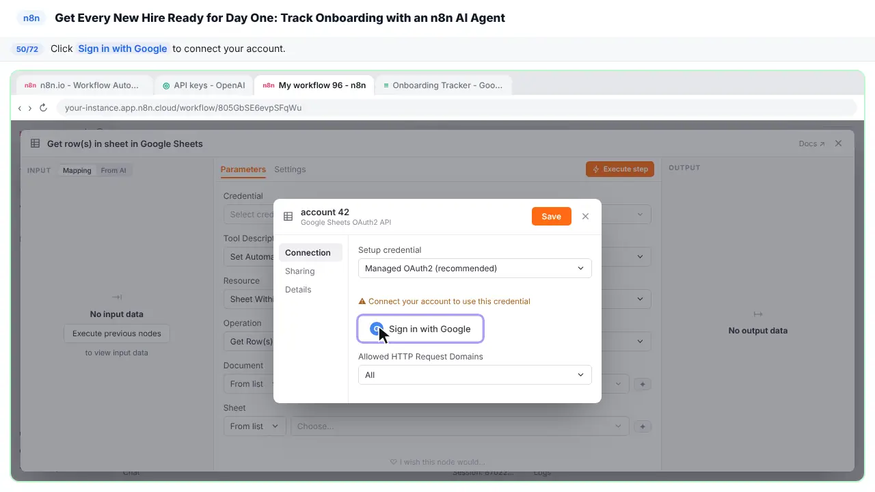This screenshot has height=492, width=875.
Task: Select the From AI input toggle
Action: (113, 170)
